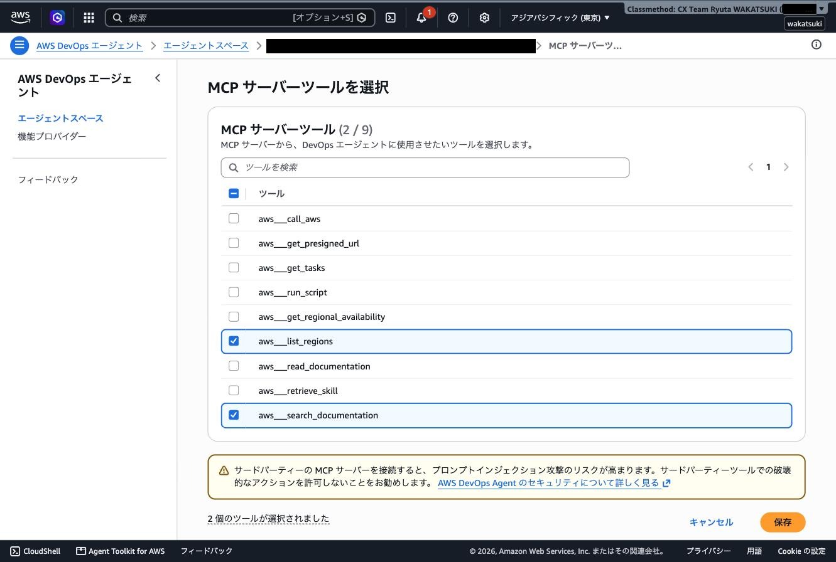Select 機能プロバイダー in the side navigation
The height and width of the screenshot is (562, 836).
(x=52, y=136)
